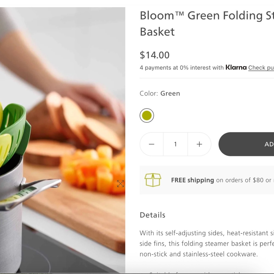Expand the Details section

[x=152, y=215]
